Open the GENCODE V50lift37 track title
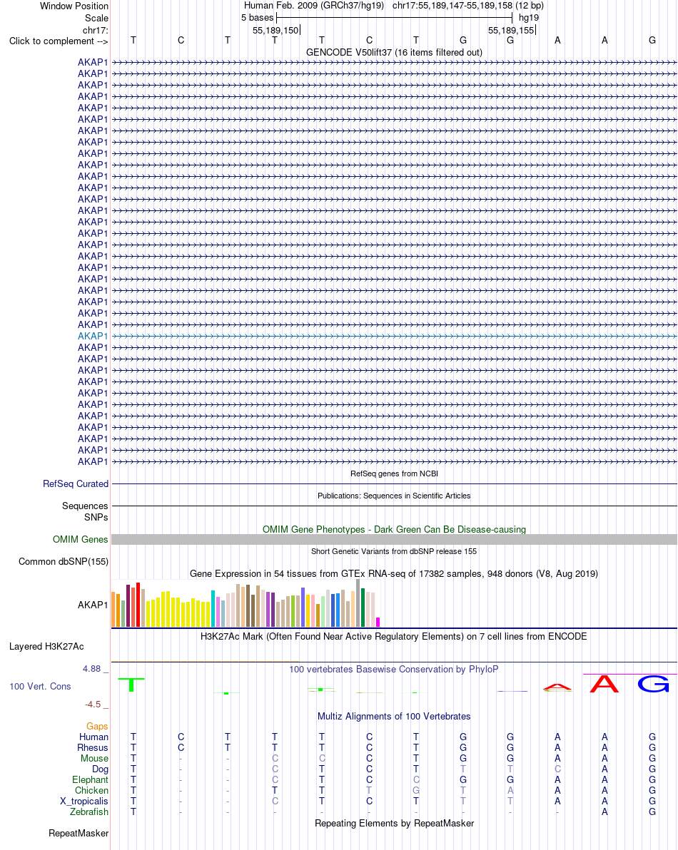 (395, 53)
